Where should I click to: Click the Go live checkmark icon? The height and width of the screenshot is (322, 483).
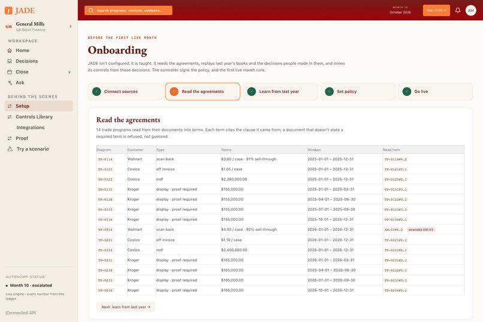tap(407, 92)
